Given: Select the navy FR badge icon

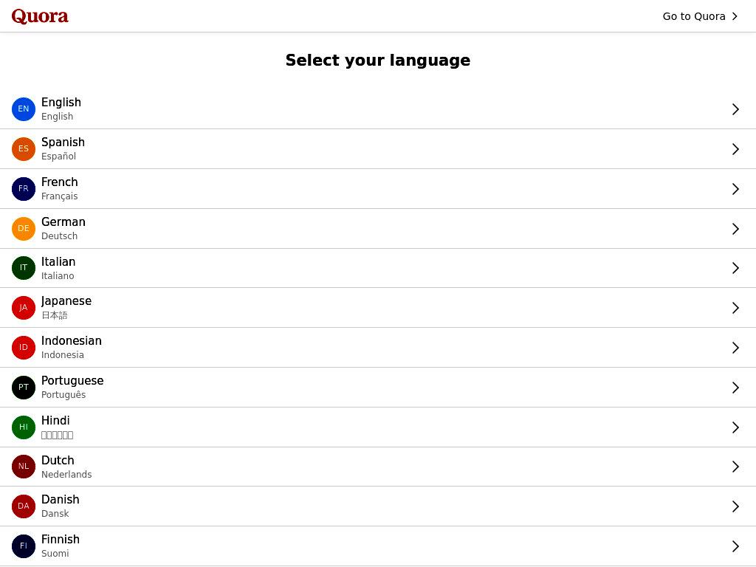Looking at the screenshot, I should coord(23,189).
